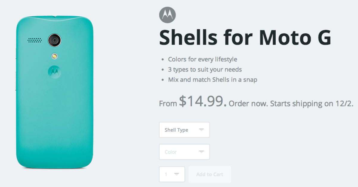Click the arrow of the quantity selector
358x187 pixels.
[x=177, y=174]
